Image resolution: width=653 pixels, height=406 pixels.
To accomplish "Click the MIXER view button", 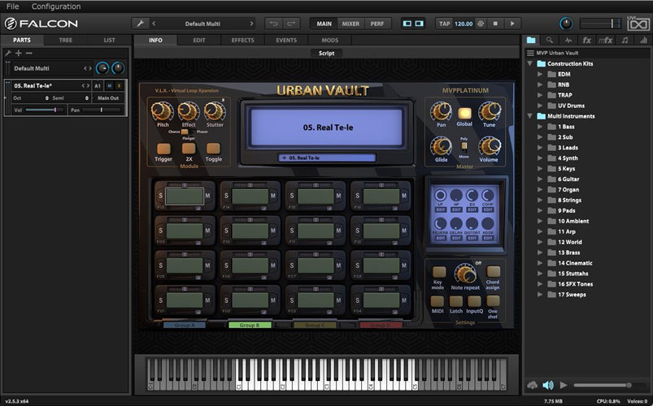I will point(350,24).
